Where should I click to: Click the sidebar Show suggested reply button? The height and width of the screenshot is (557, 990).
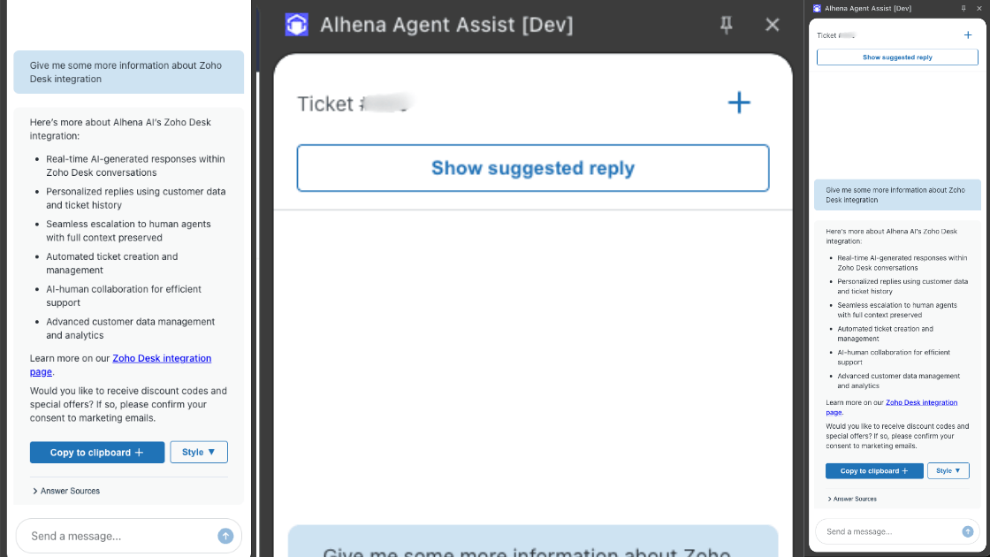click(897, 57)
